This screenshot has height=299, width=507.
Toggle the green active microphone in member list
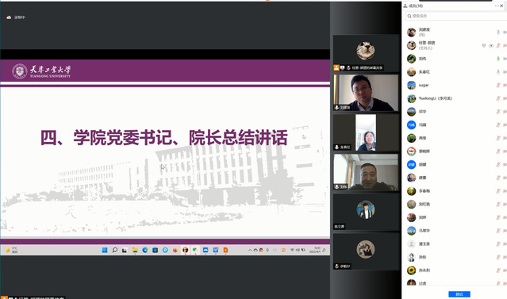point(498,59)
